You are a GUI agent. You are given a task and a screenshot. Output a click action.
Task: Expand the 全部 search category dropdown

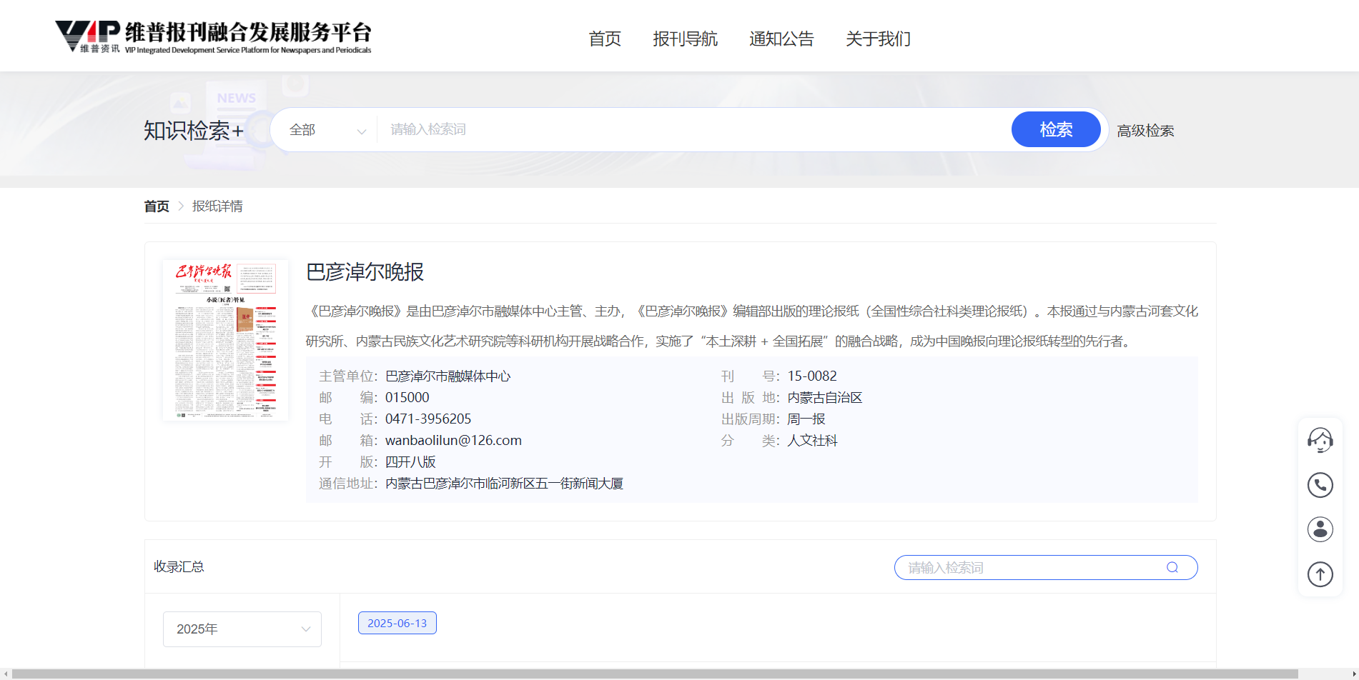[327, 130]
